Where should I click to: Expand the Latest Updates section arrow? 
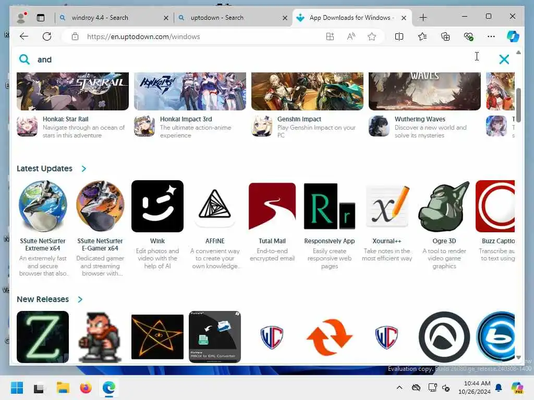point(84,169)
